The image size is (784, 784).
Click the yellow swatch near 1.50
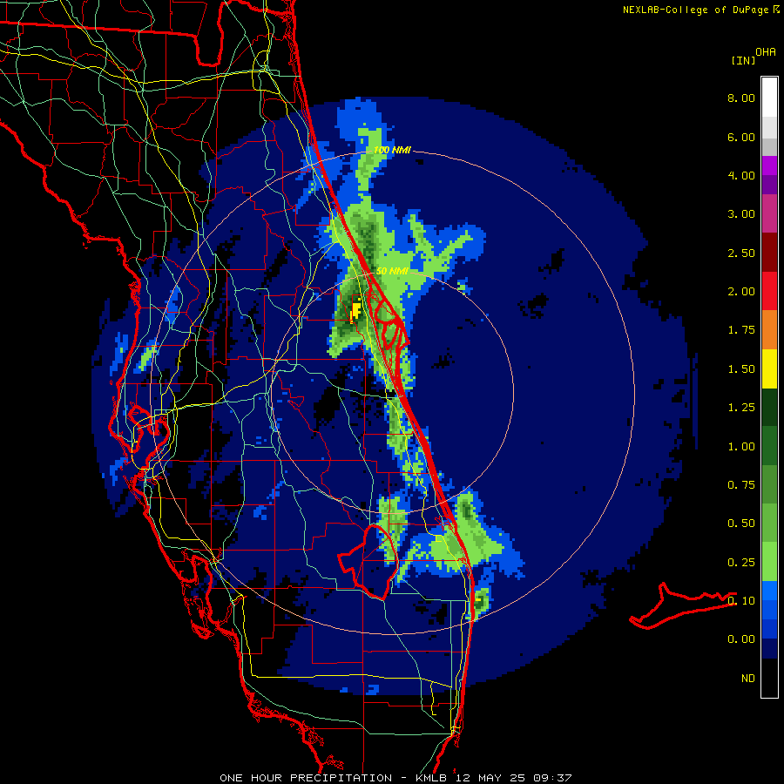pos(769,368)
